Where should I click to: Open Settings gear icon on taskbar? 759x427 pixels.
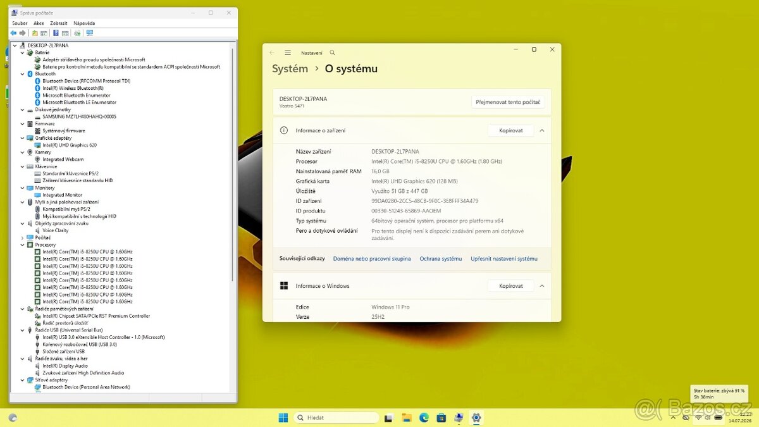[476, 418]
